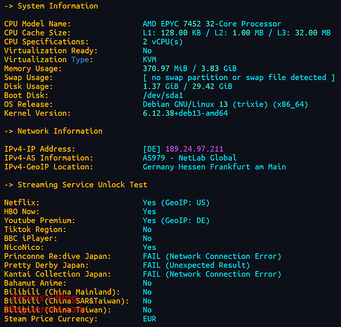Click the kernel version 6.12.38+deb13-amd64
Image resolution: width=341 pixels, height=327 pixels.
[x=185, y=113]
